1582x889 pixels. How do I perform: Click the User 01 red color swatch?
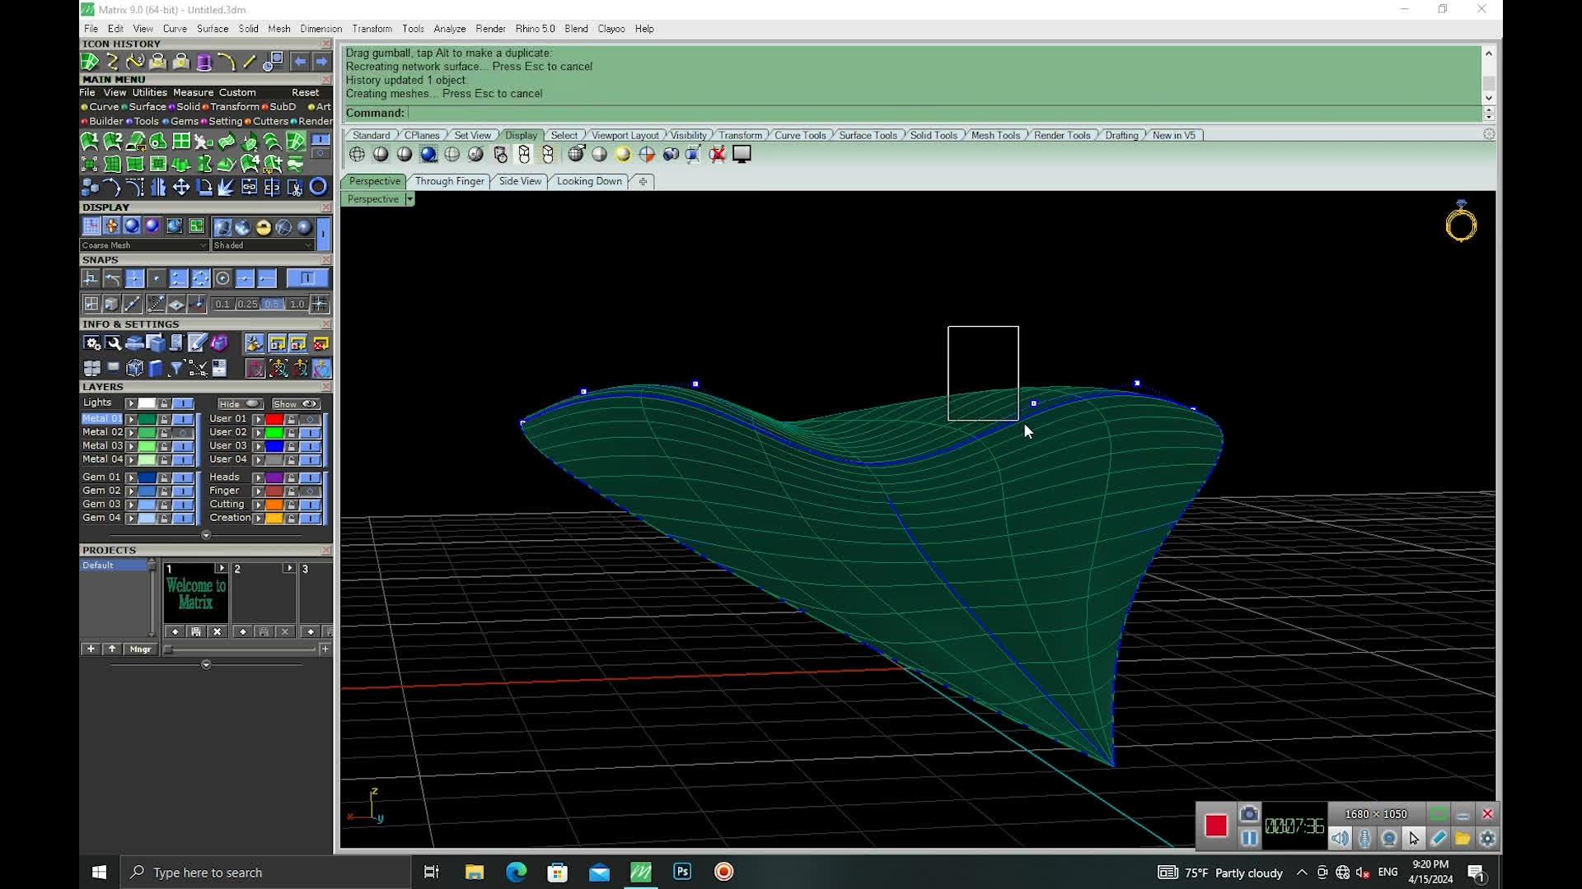[274, 419]
